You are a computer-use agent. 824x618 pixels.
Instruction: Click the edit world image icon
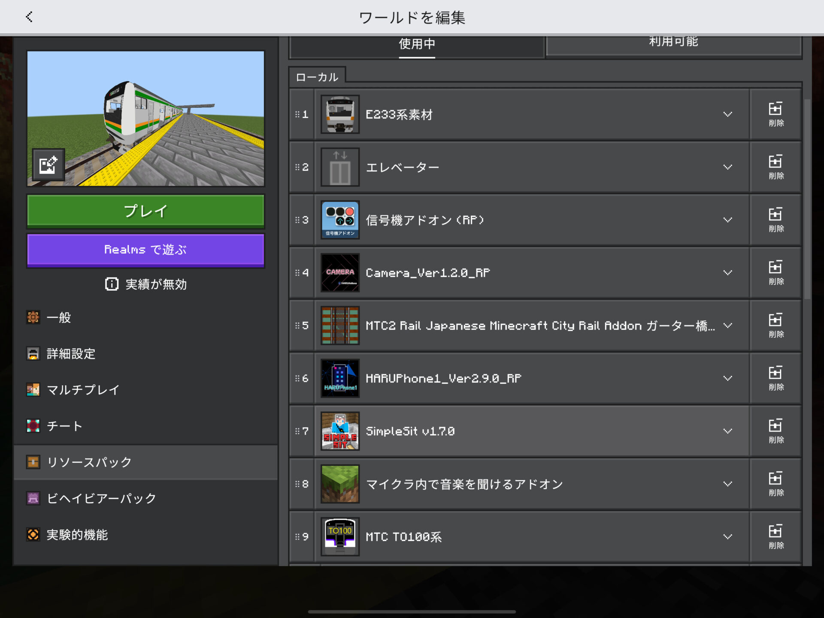click(x=48, y=165)
